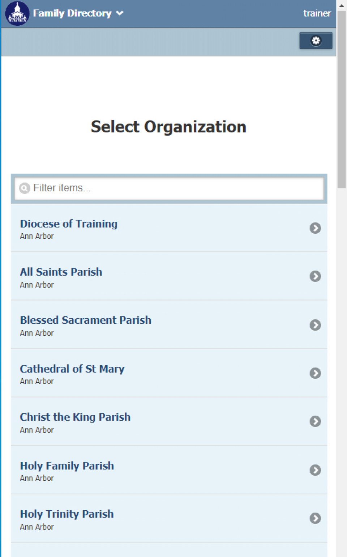The image size is (347, 557).
Task: Click the arrow icon for Holy Trinity Parish
Action: tap(315, 518)
